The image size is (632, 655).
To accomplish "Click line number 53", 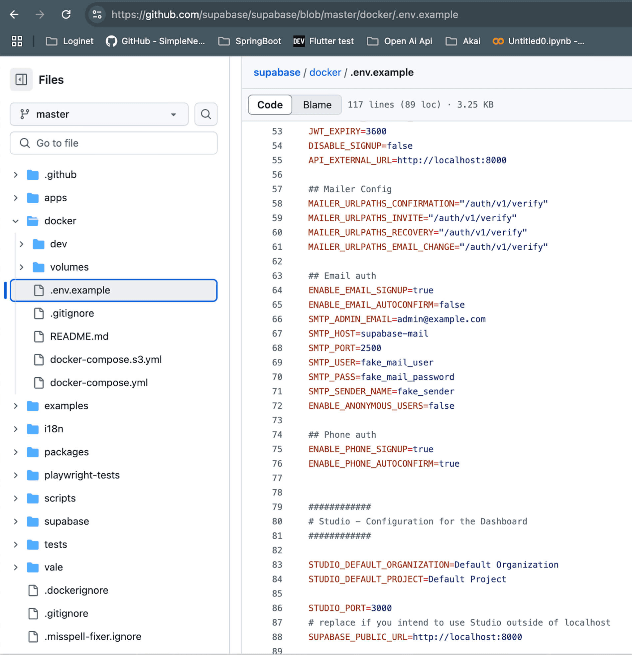I will (277, 131).
